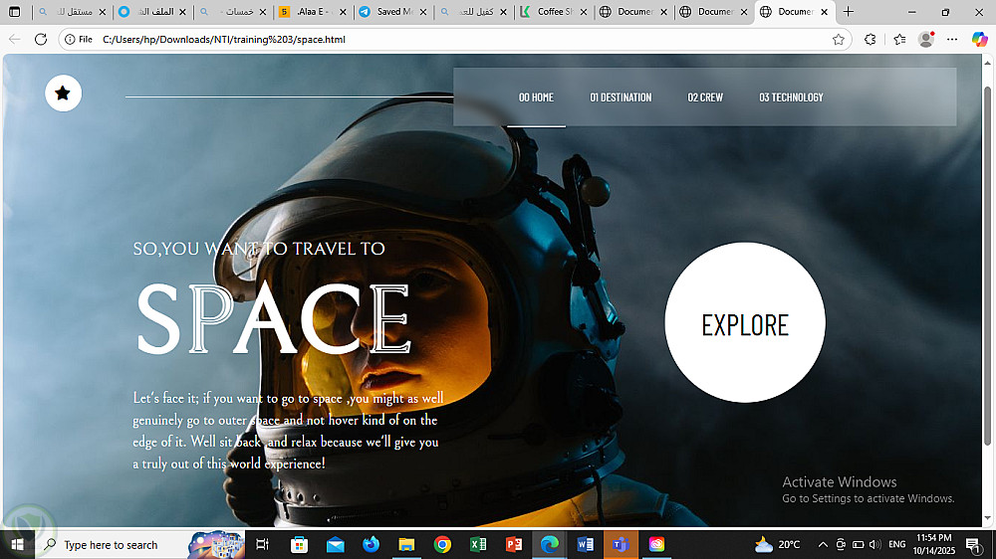Go to 01 DESTINATION page
996x559 pixels.
coord(621,97)
